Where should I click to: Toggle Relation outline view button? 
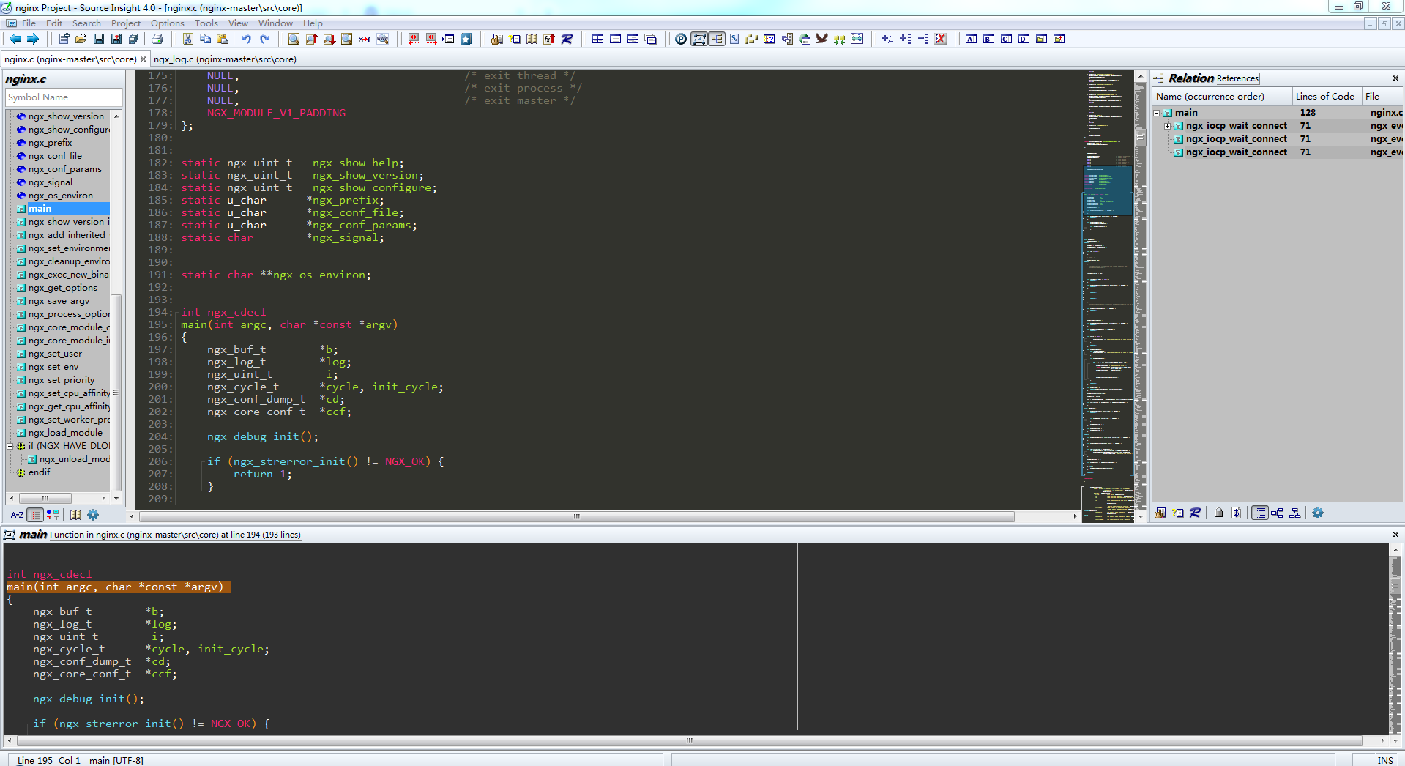pos(1259,513)
